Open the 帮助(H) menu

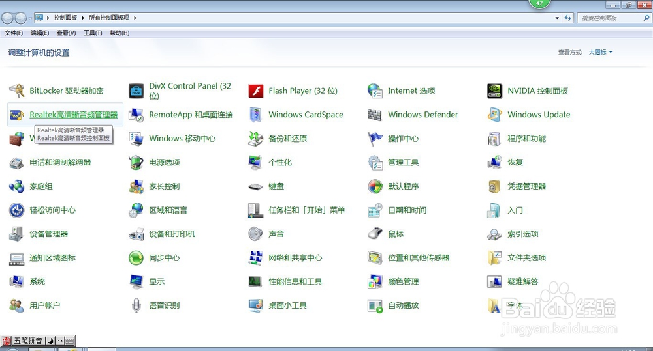click(x=119, y=33)
